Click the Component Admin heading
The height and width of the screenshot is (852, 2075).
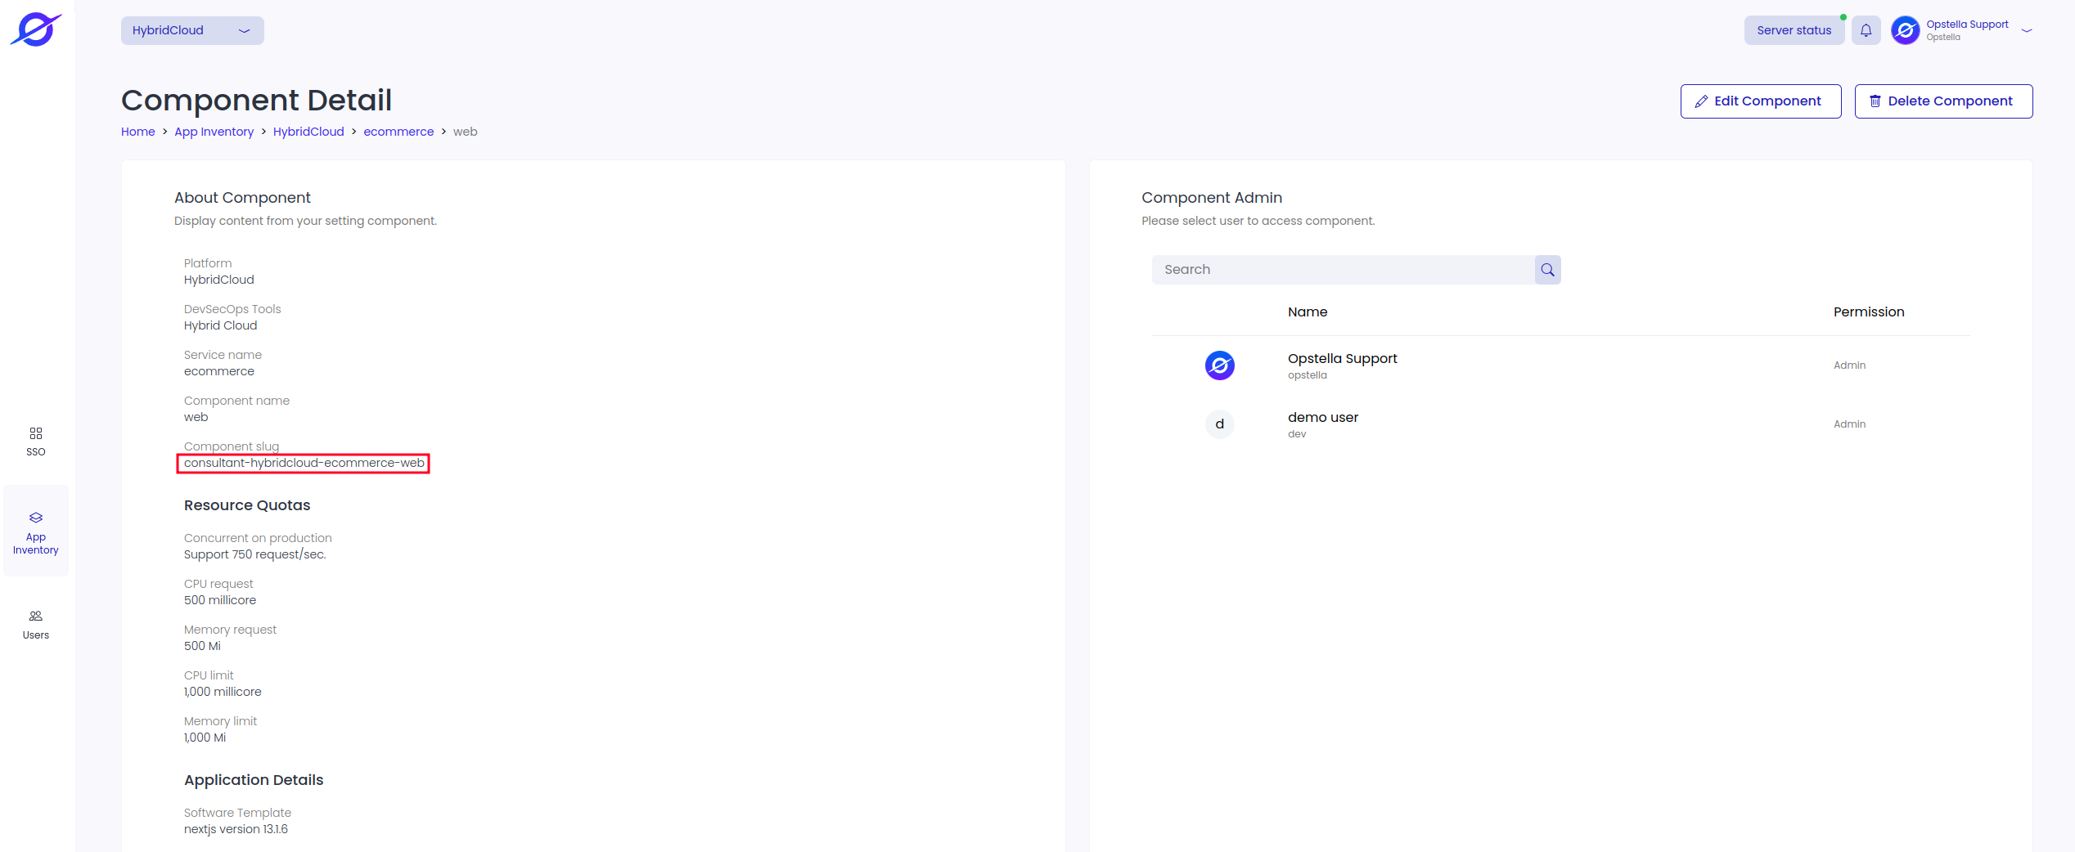[1212, 198]
